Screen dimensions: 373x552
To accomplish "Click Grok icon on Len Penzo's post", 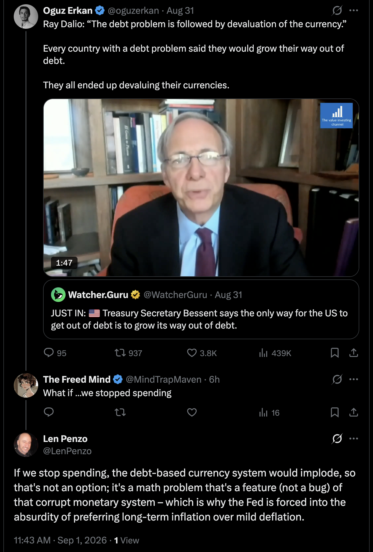I will (337, 439).
